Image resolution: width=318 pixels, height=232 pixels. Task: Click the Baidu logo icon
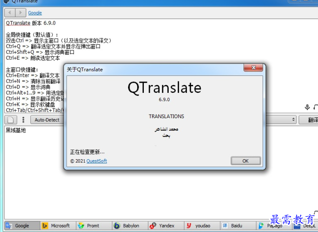pyautogui.click(x=225, y=226)
